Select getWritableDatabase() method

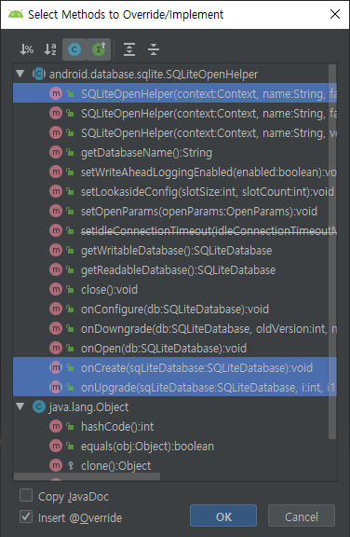[x=175, y=251]
